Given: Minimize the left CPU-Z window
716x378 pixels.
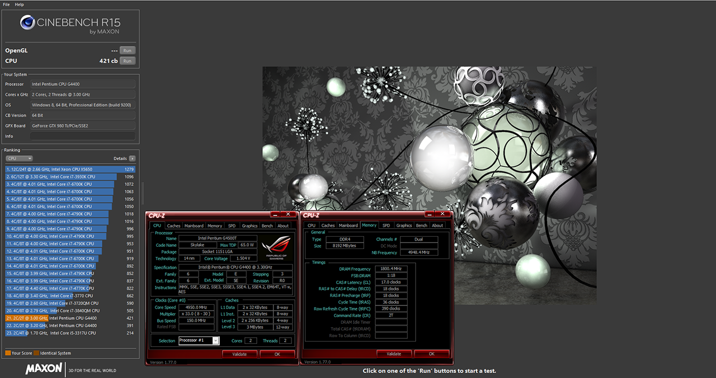Looking at the screenshot, I should click(x=275, y=214).
